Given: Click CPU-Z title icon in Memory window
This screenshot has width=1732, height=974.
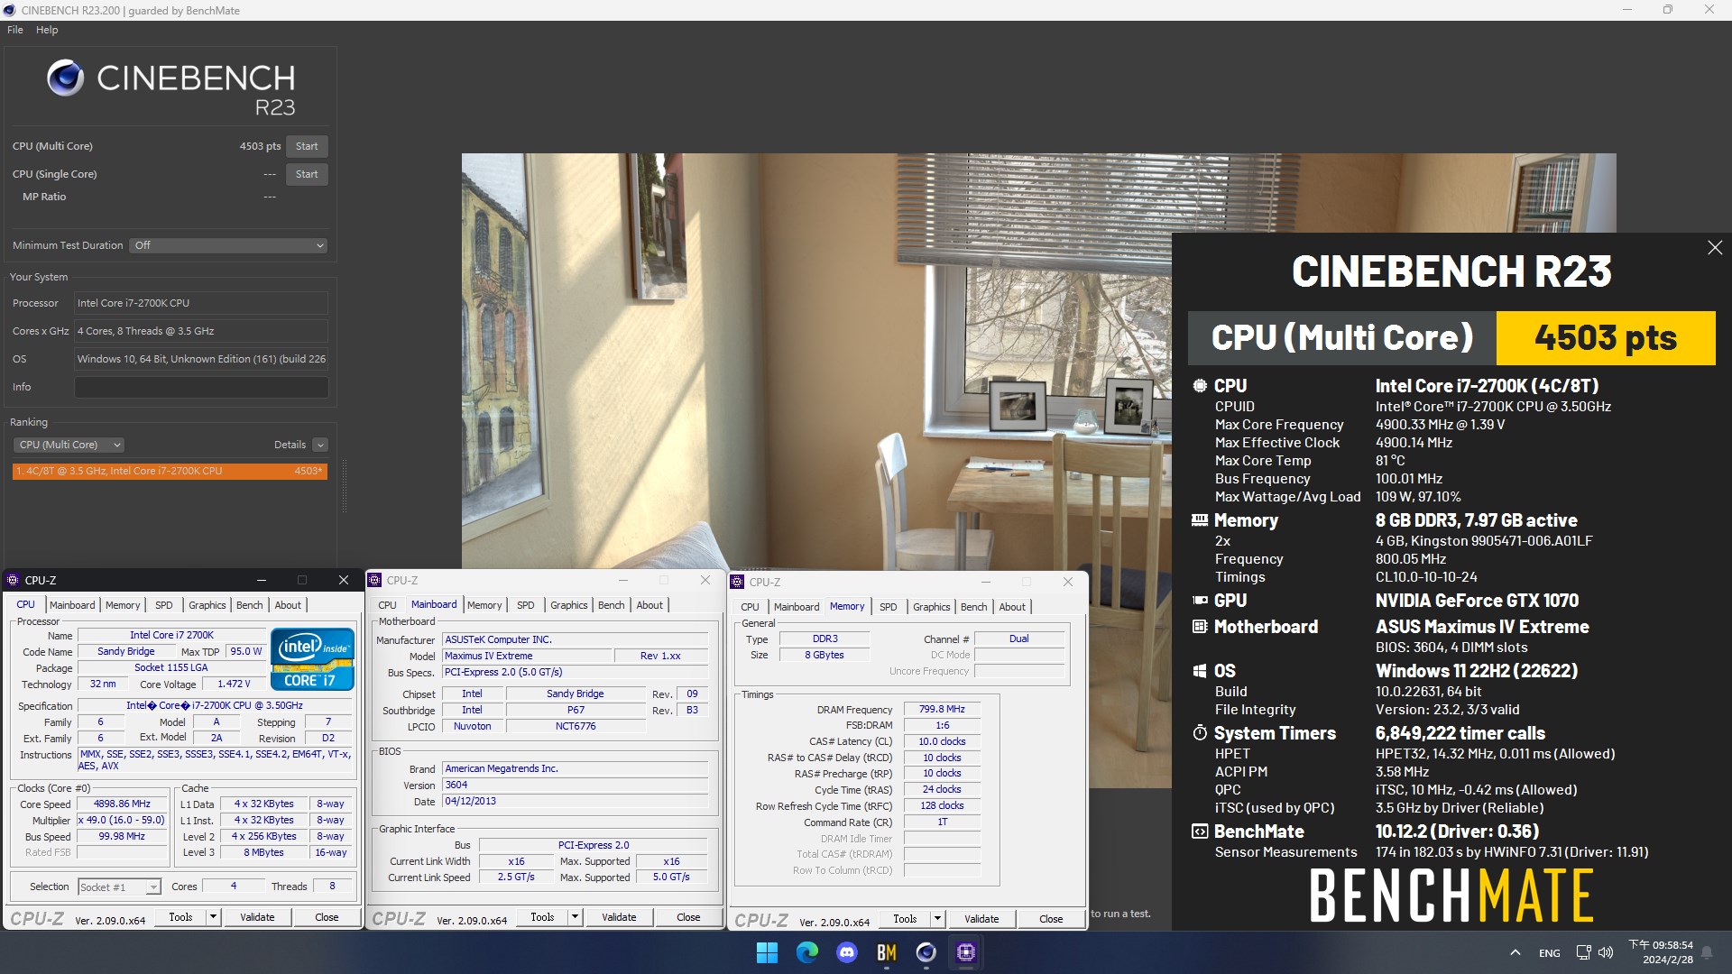Looking at the screenshot, I should click(x=737, y=582).
